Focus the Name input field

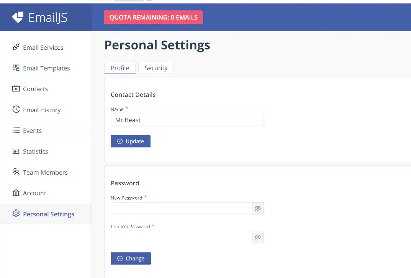(x=187, y=120)
